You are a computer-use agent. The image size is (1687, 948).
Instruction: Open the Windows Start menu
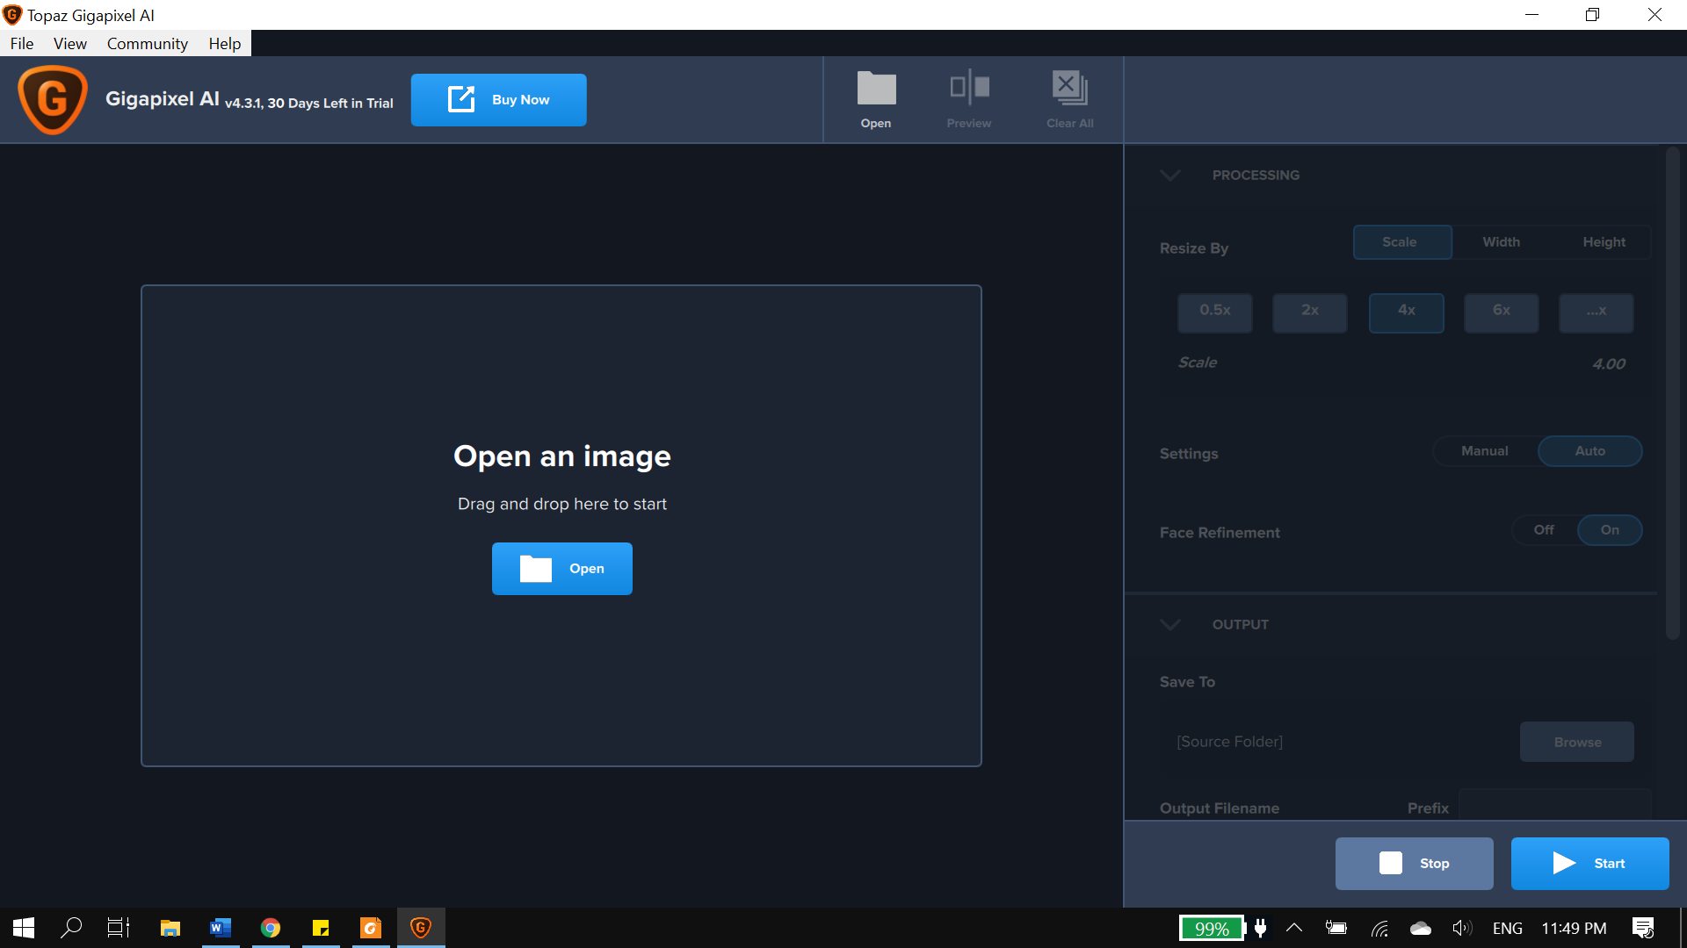[24, 928]
